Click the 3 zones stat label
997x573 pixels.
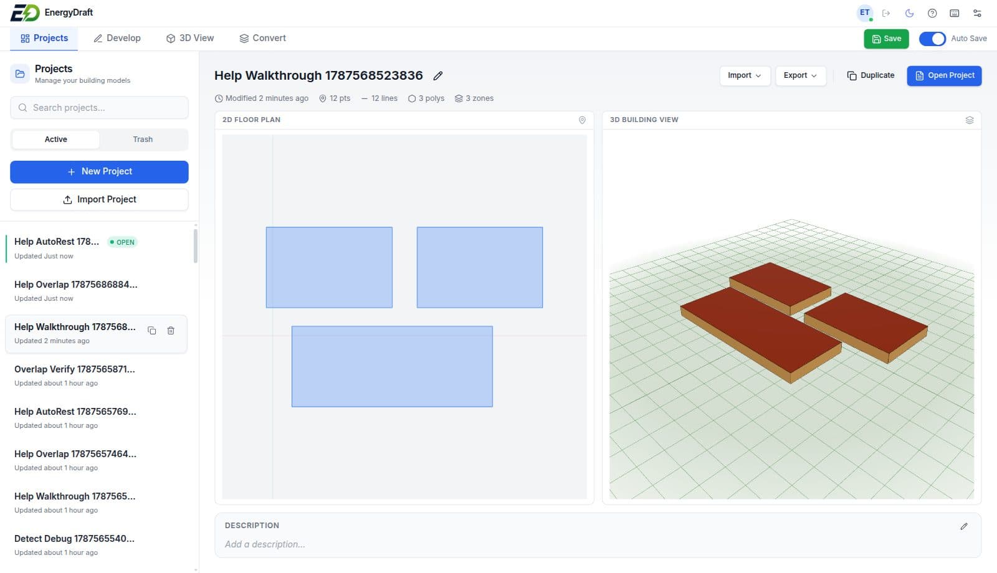(474, 98)
